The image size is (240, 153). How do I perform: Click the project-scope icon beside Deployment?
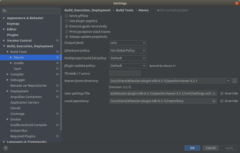tap(57, 91)
